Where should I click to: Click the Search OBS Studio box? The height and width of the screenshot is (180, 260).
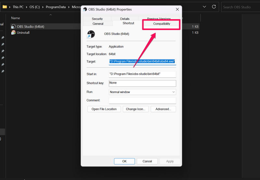pyautogui.click(x=240, y=7)
